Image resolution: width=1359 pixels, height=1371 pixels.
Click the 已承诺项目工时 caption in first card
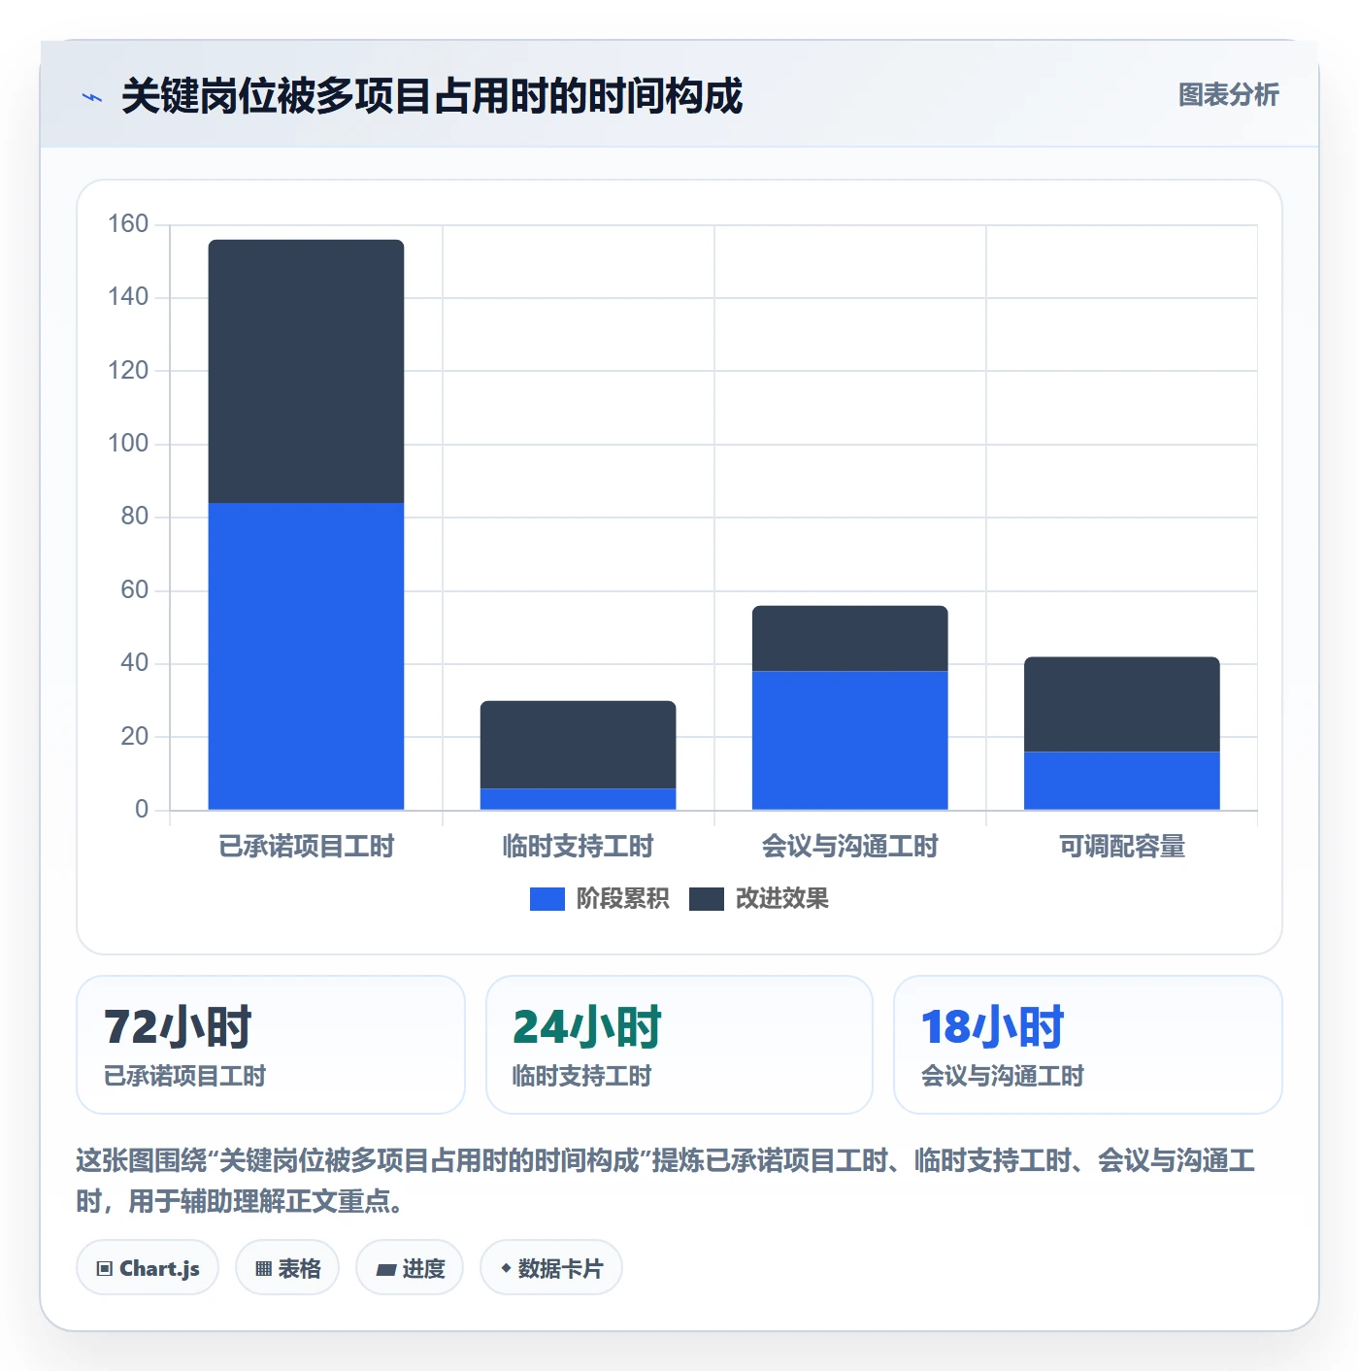(x=184, y=1076)
